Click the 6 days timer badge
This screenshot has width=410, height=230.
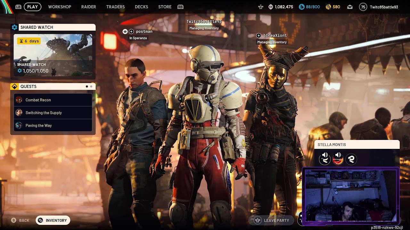click(29, 41)
